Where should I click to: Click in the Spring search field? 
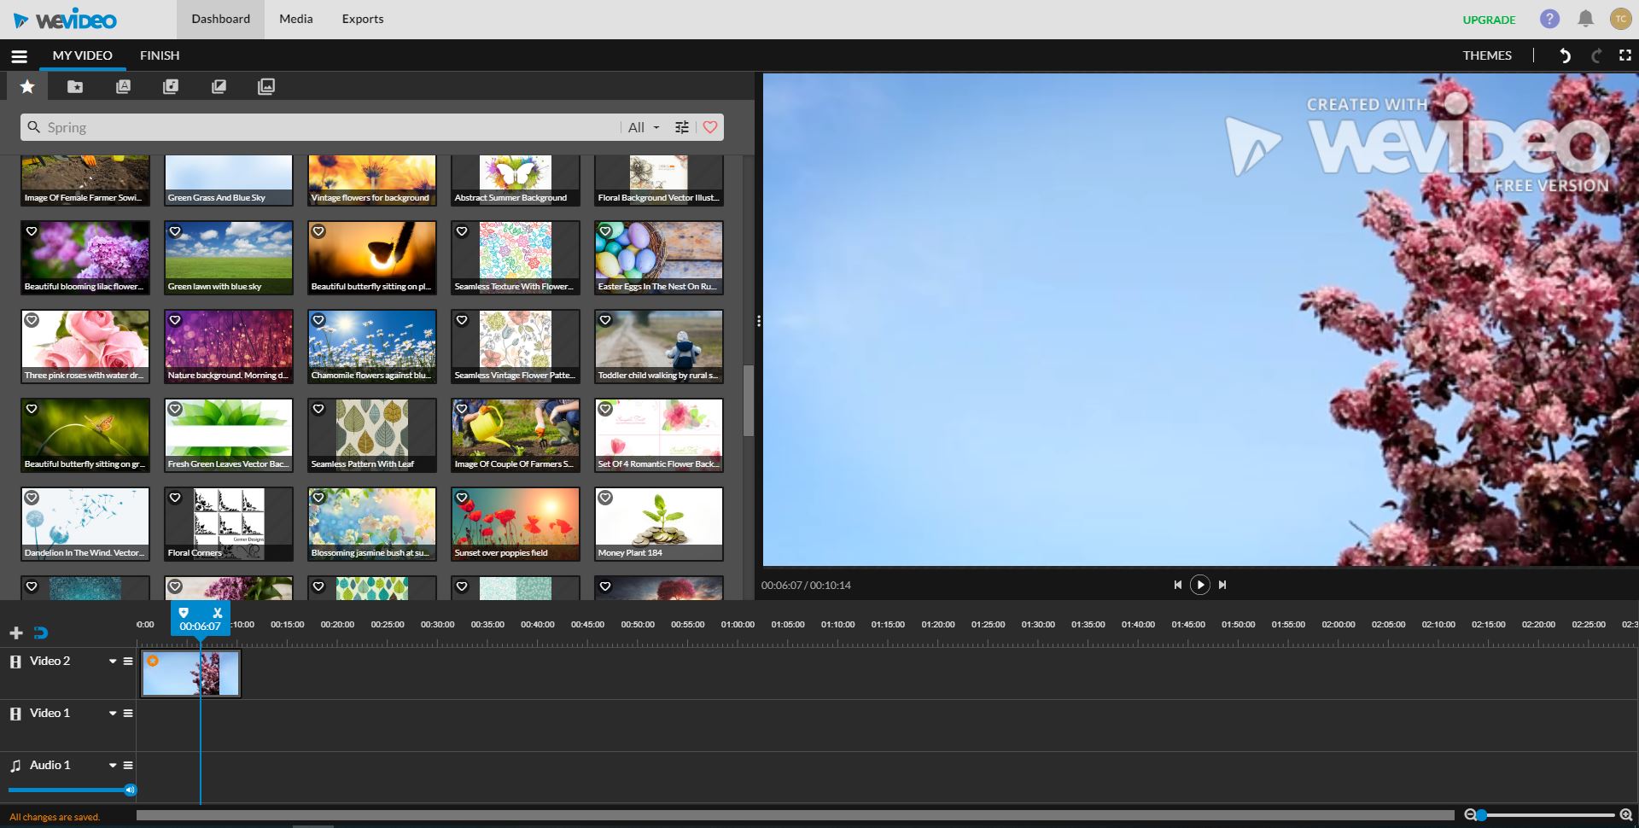click(331, 127)
